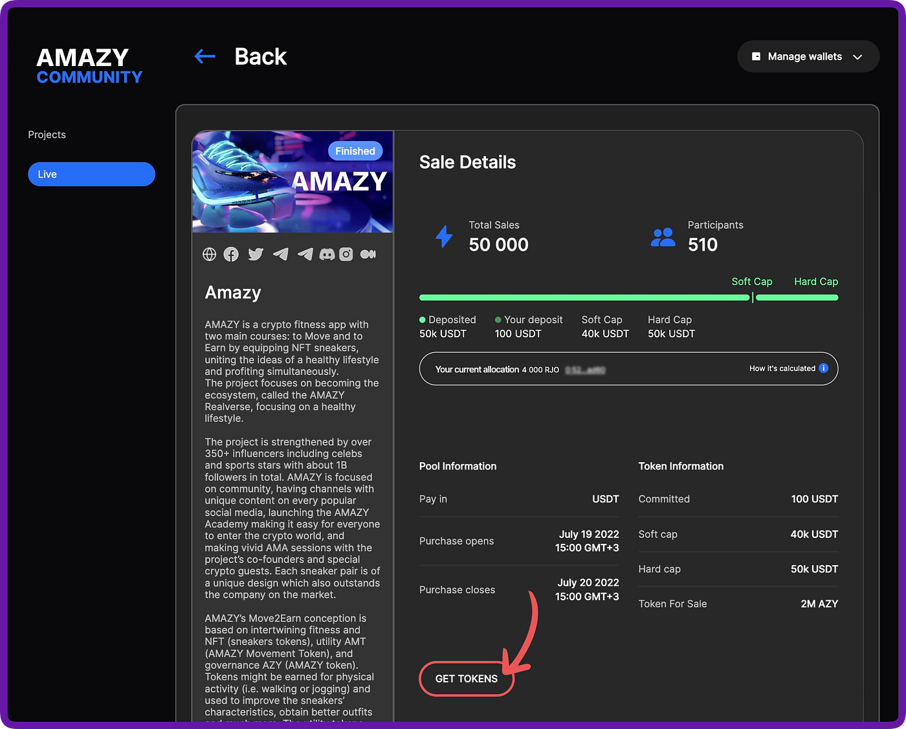Expand the Manage wallets chevron

pos(857,57)
